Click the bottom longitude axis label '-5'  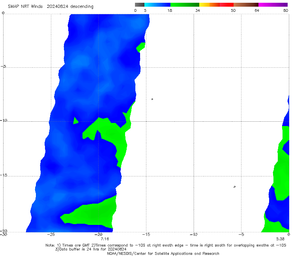point(241,234)
